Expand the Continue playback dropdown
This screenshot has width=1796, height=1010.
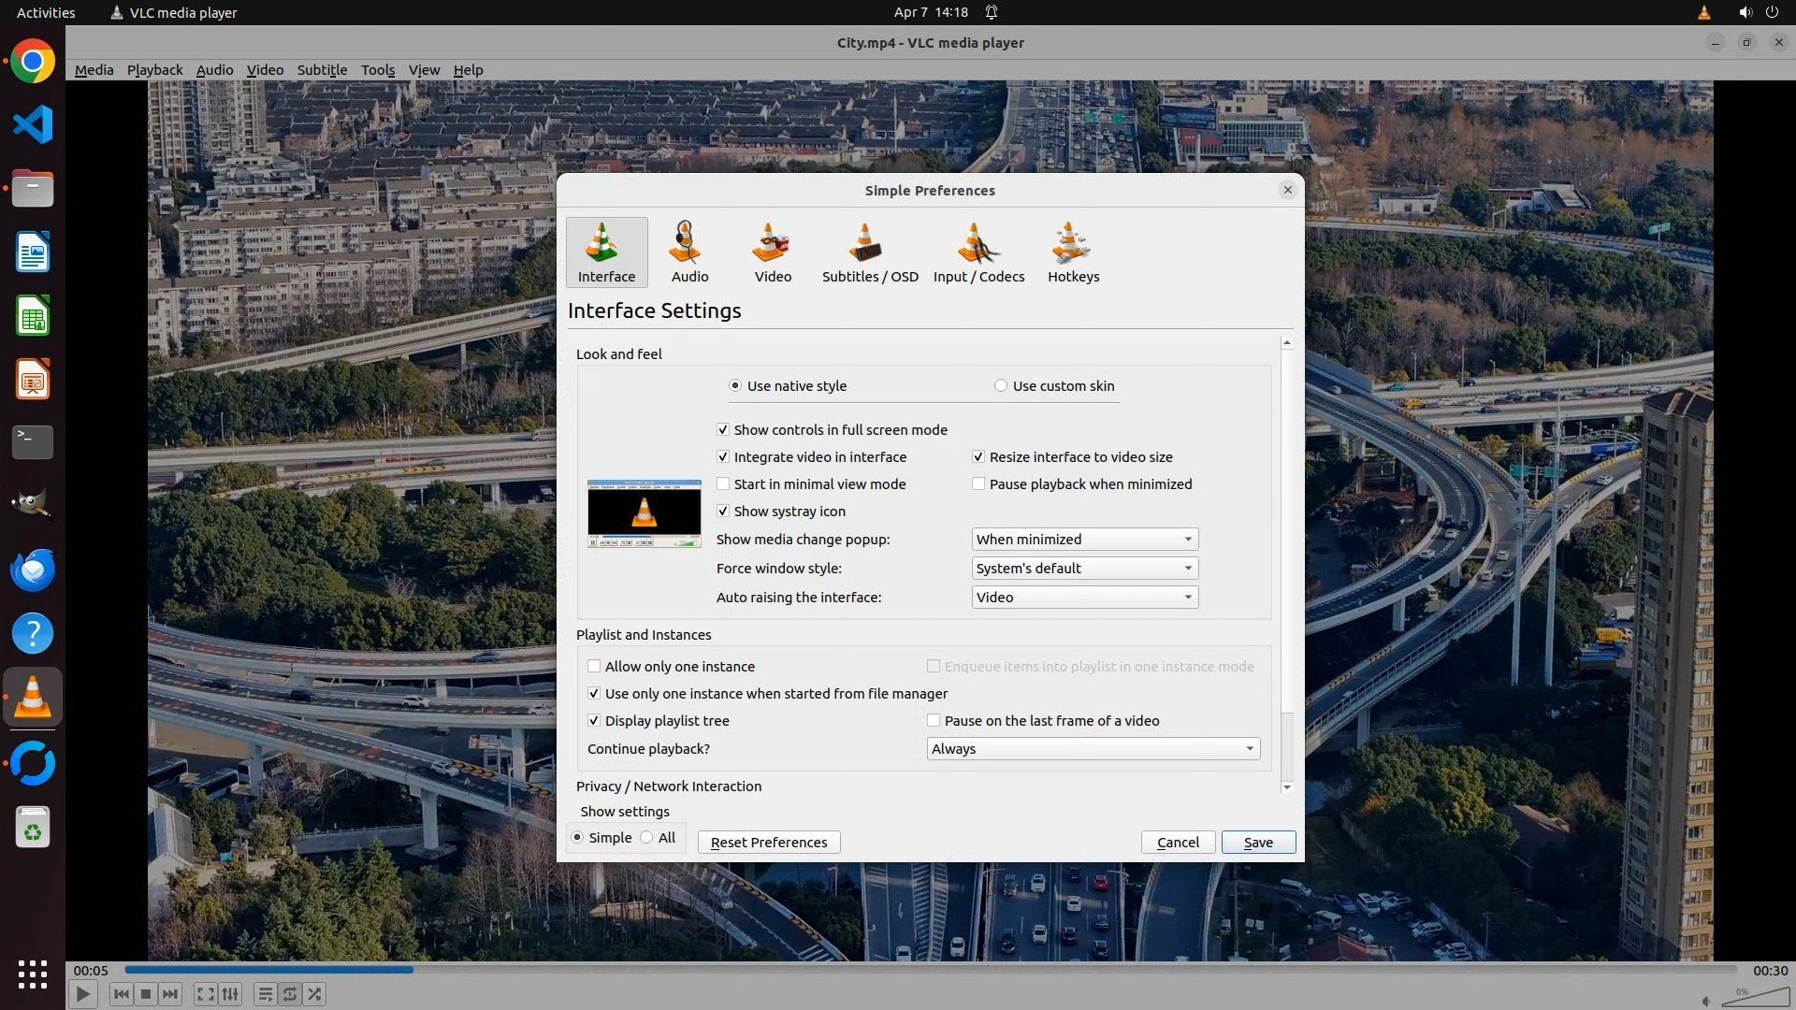point(1093,749)
